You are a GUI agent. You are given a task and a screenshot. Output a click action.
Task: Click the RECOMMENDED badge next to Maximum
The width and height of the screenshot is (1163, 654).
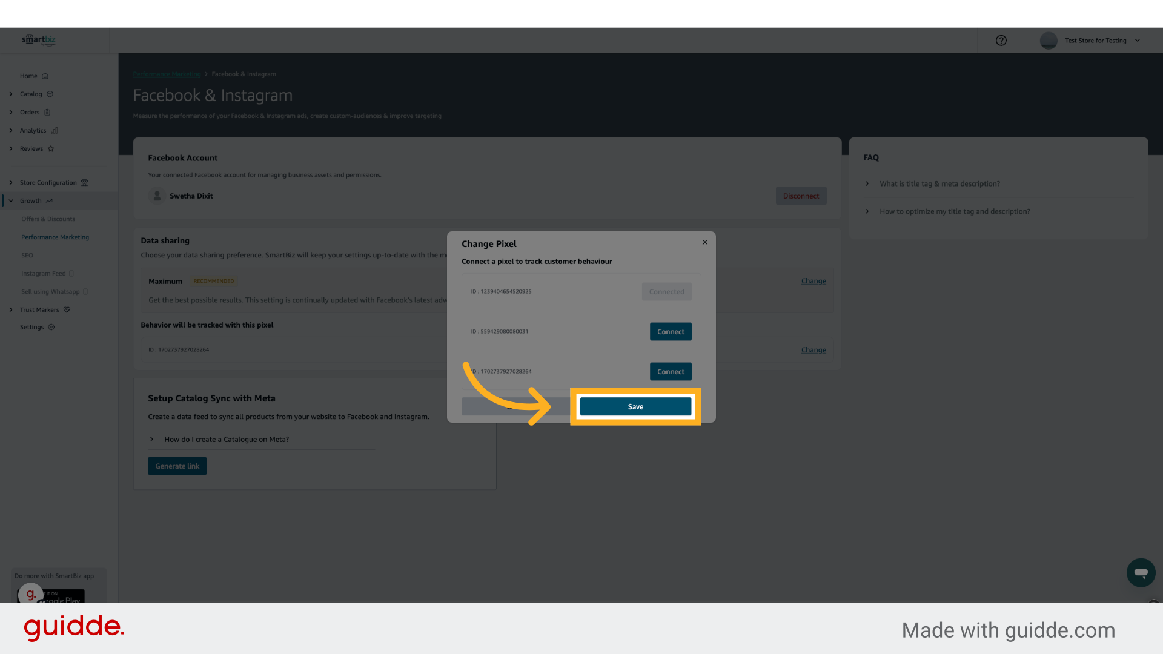click(x=213, y=281)
